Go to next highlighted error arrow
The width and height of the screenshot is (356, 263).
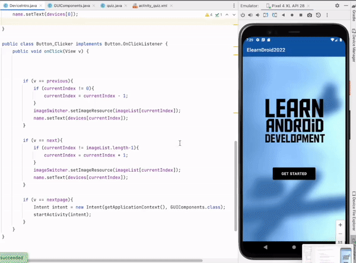pos(234,15)
